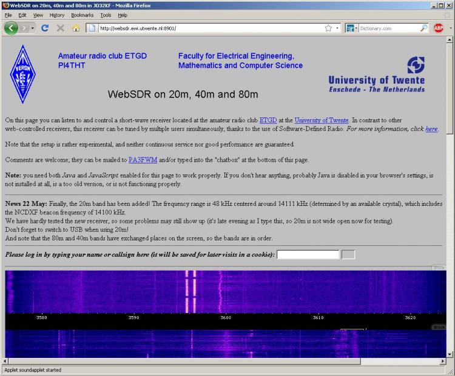Click the name or callsign input field

[x=308, y=254]
